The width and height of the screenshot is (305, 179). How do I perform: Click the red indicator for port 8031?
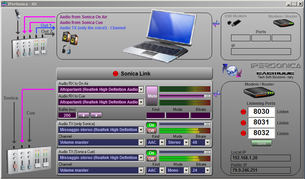click(243, 123)
